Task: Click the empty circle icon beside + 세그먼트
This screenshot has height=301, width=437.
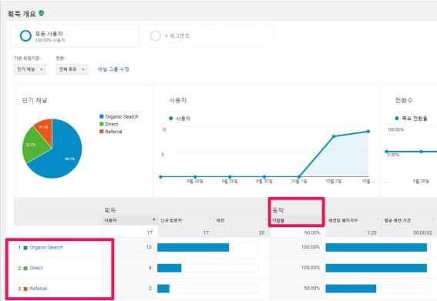Action: [x=155, y=35]
